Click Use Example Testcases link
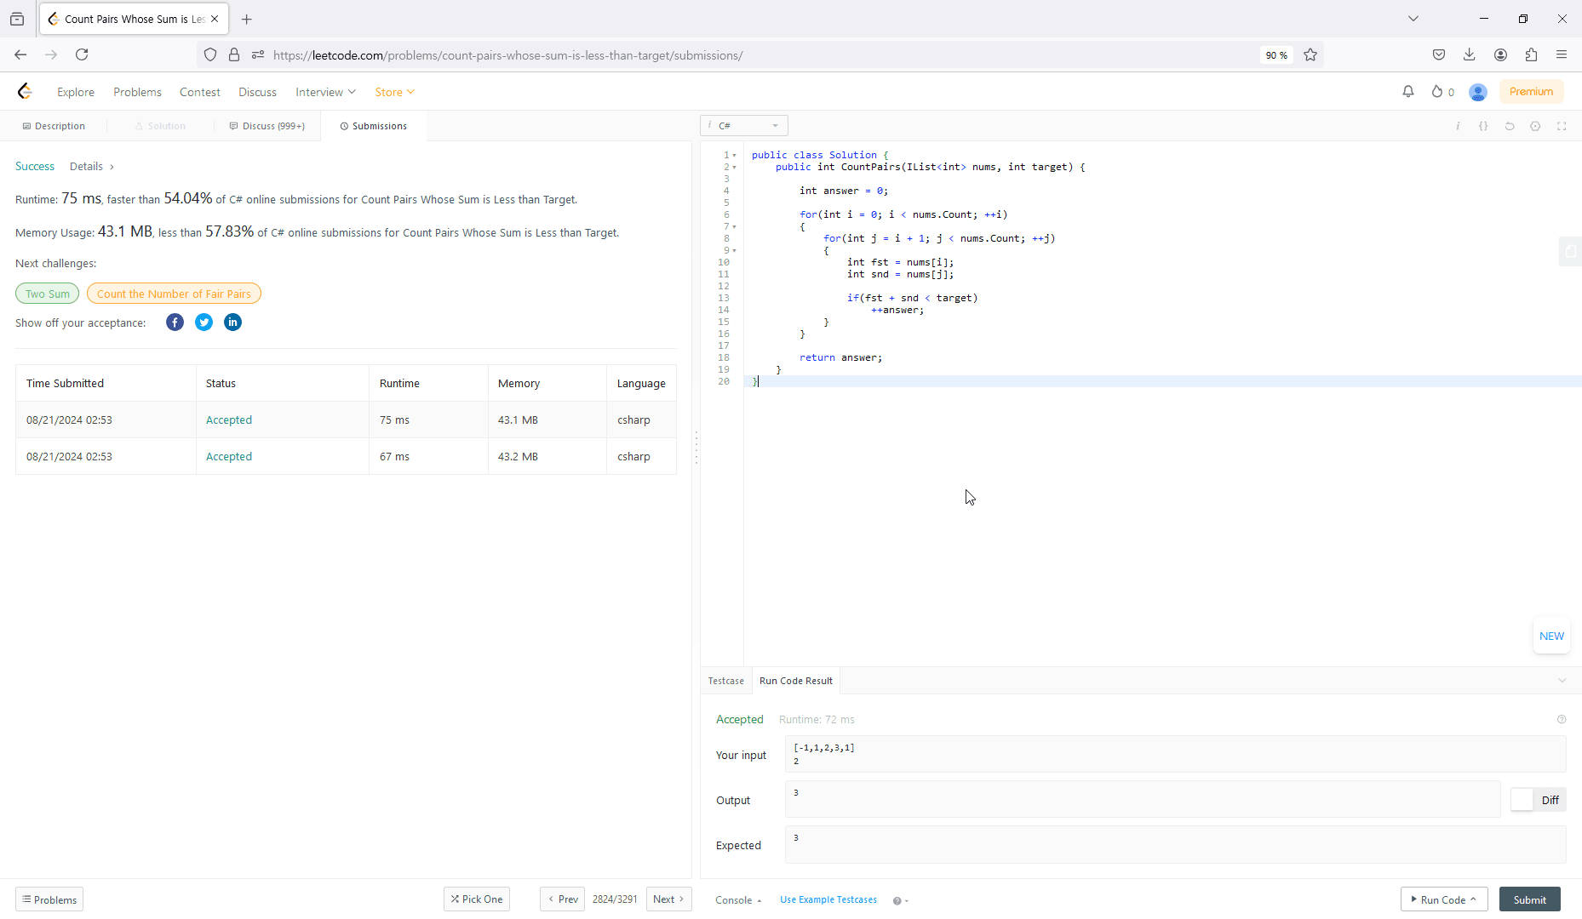1582x919 pixels. (x=828, y=899)
